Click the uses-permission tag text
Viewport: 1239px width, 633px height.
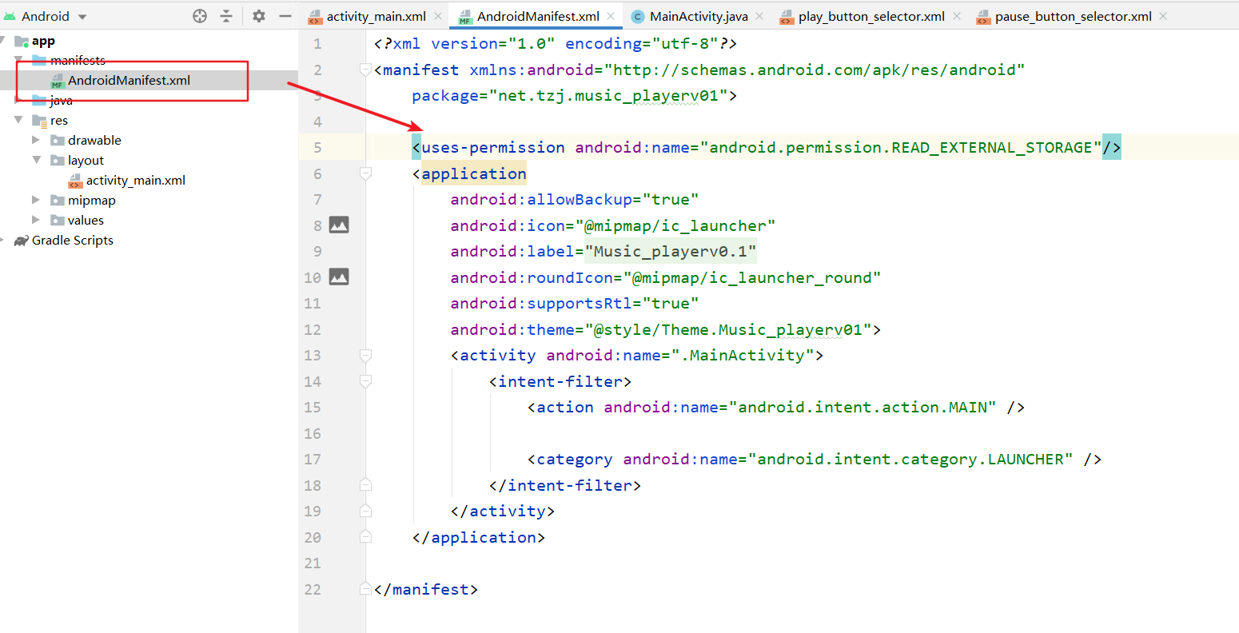(x=493, y=148)
